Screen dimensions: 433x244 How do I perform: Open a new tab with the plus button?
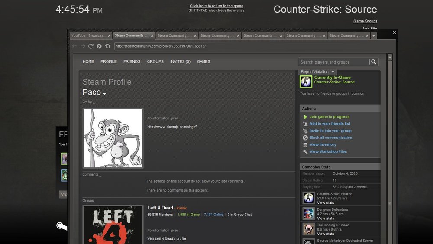click(374, 36)
